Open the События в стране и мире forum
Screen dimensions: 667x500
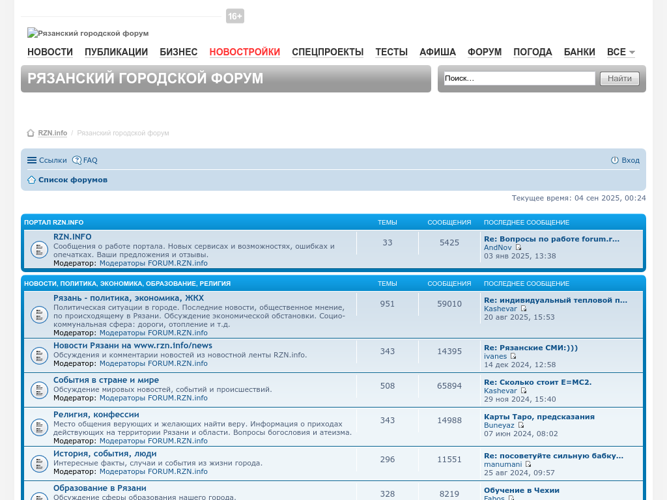pos(106,380)
